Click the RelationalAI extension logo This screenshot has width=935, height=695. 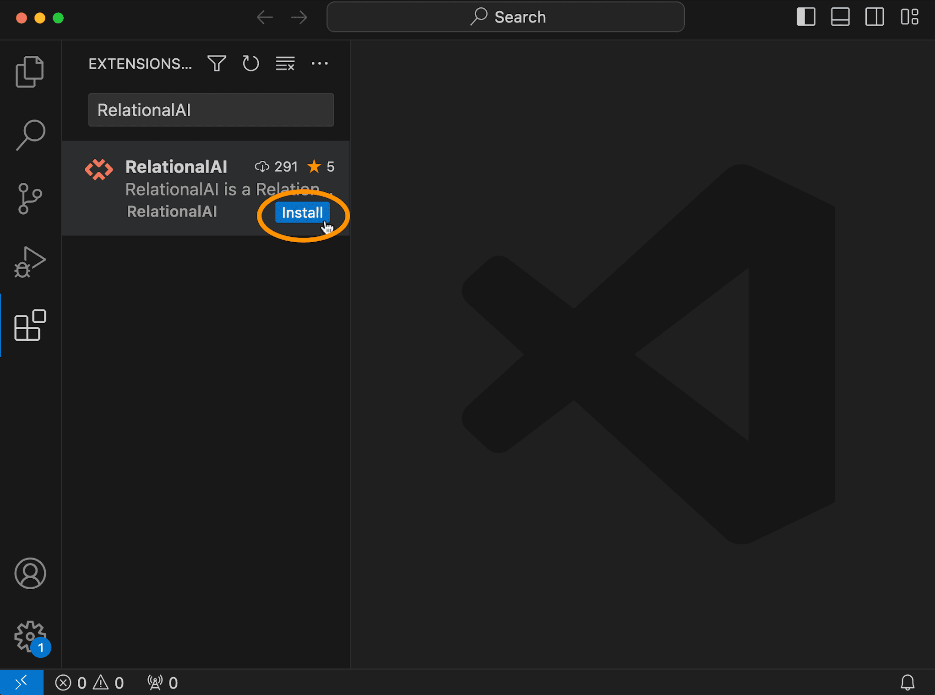(98, 169)
